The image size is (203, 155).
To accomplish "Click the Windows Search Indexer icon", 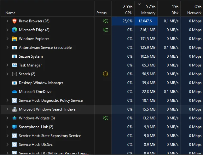I will tap(14, 109).
